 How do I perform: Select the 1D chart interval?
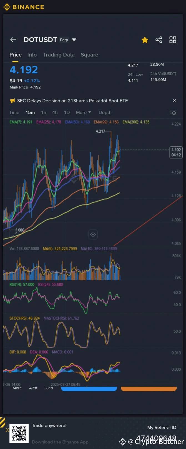pos(67,112)
